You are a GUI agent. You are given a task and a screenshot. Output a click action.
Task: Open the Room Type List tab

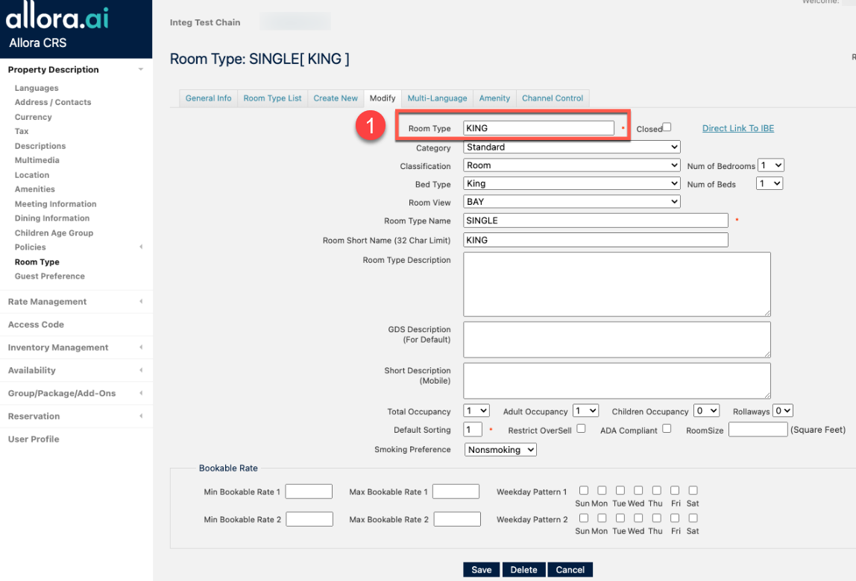pyautogui.click(x=272, y=98)
